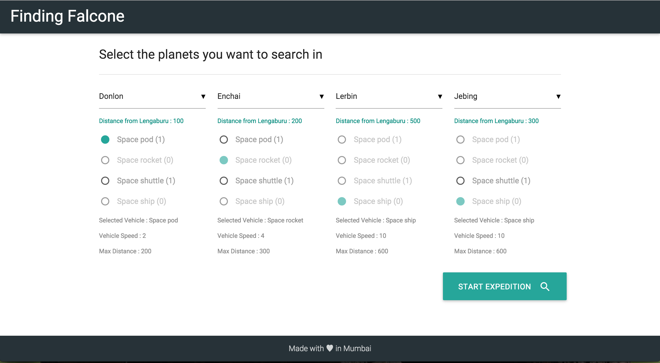Viewport: 660px width, 363px height.
Task: Choose Space pod radio under Enchai
Action: point(224,140)
